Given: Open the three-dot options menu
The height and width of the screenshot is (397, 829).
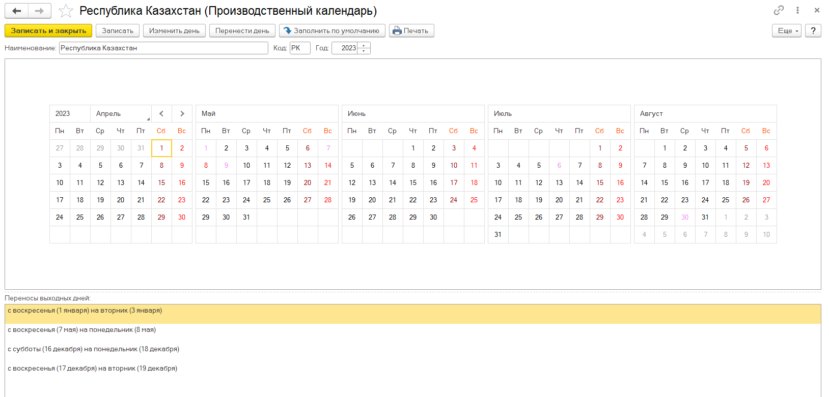Looking at the screenshot, I should (797, 10).
